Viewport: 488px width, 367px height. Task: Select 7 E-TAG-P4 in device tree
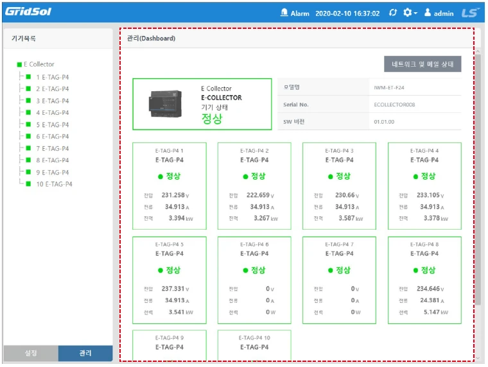pyautogui.click(x=52, y=149)
